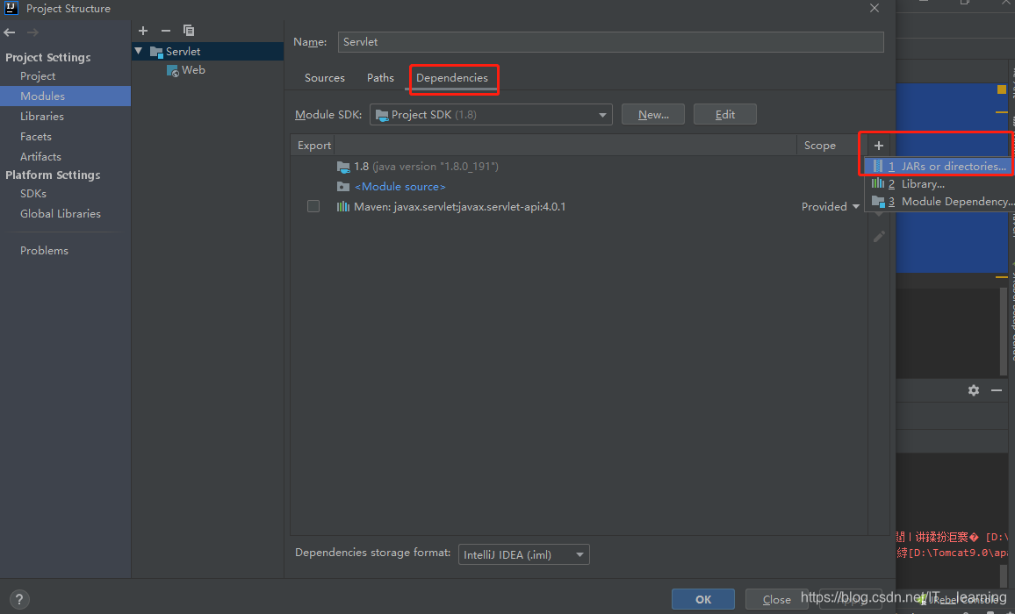Open the Module SDK dropdown
The height and width of the screenshot is (614, 1015).
[491, 115]
